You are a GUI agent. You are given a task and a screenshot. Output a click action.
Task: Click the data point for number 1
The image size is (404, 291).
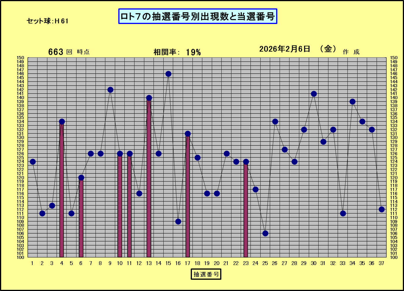[x=33, y=162]
